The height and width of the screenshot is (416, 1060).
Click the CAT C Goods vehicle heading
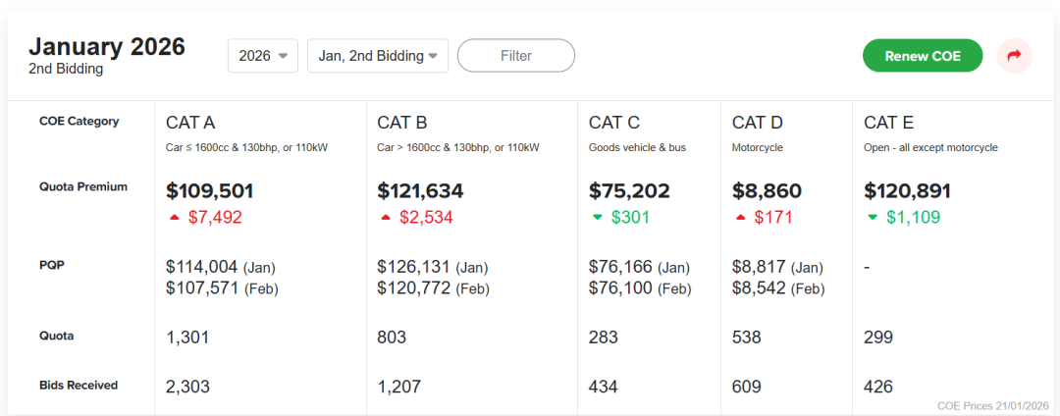(x=614, y=123)
